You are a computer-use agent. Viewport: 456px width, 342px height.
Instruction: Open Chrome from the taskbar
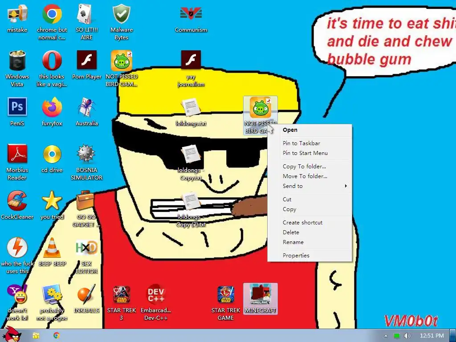(x=57, y=336)
